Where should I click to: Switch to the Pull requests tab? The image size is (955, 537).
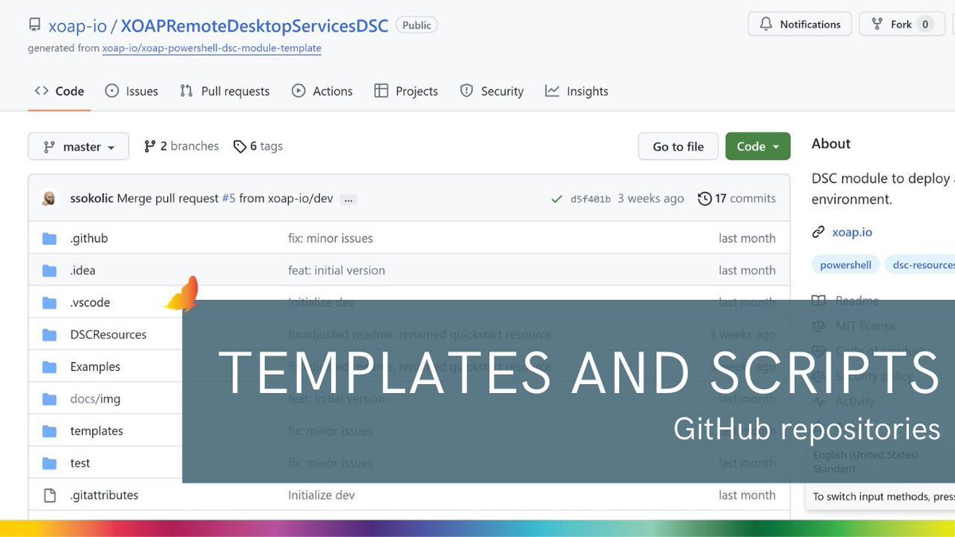pos(224,91)
